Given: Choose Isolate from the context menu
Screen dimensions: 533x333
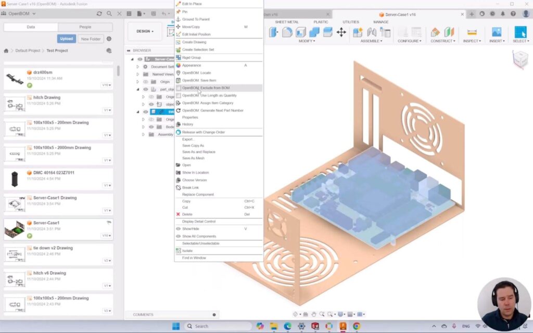Looking at the screenshot, I should [x=187, y=251].
